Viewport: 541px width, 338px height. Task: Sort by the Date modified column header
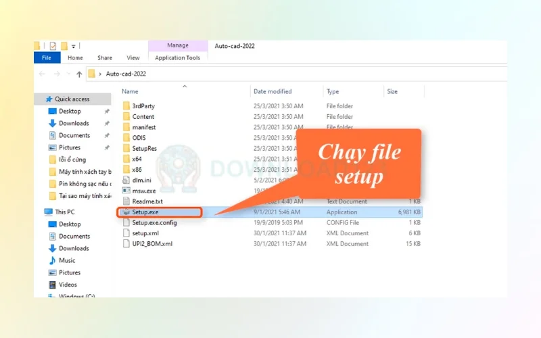[x=273, y=91]
